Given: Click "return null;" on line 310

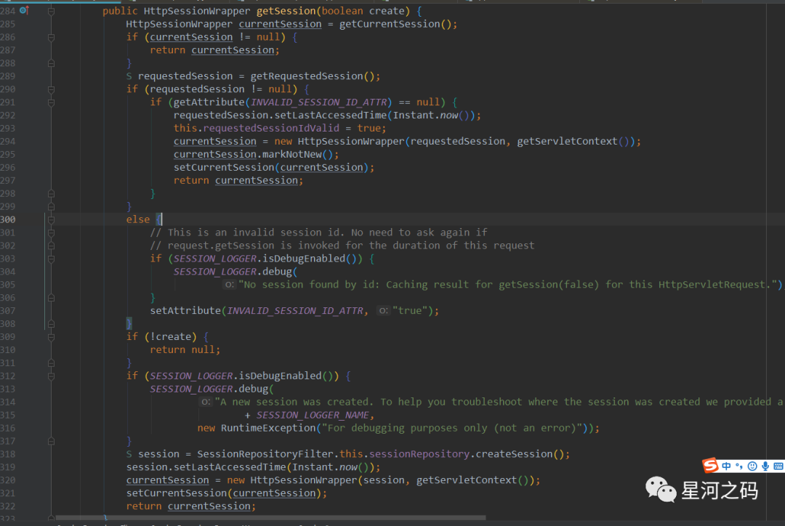Looking at the screenshot, I should point(185,350).
